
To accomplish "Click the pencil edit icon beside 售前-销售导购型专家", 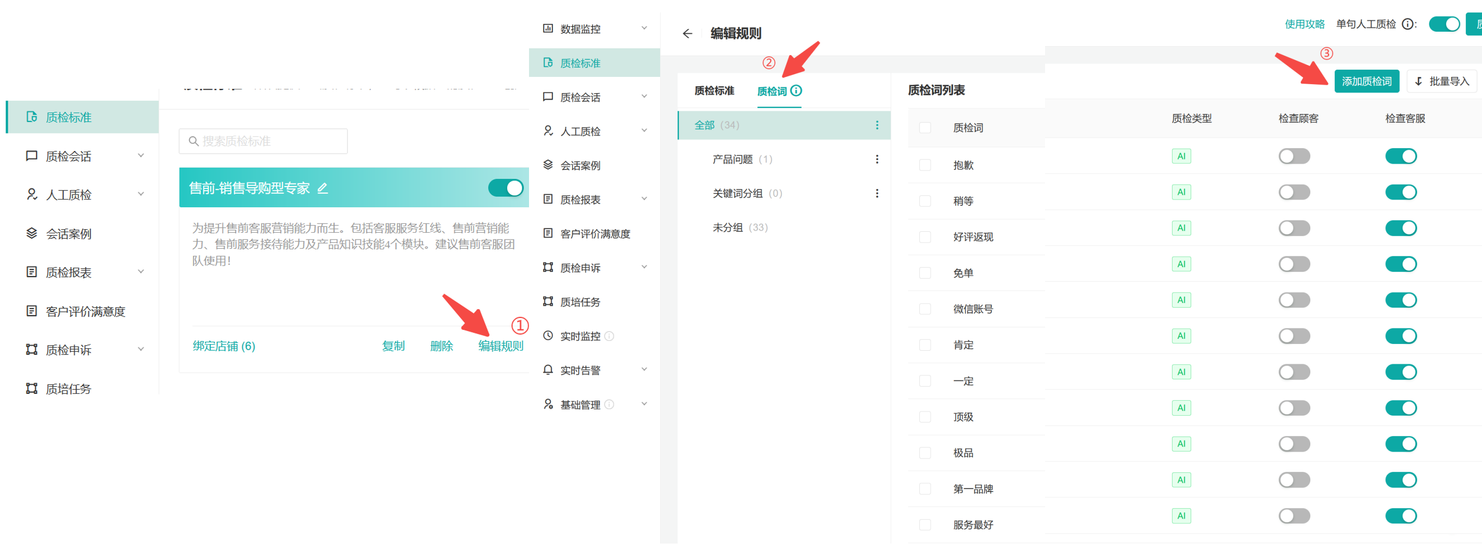I will tap(323, 188).
